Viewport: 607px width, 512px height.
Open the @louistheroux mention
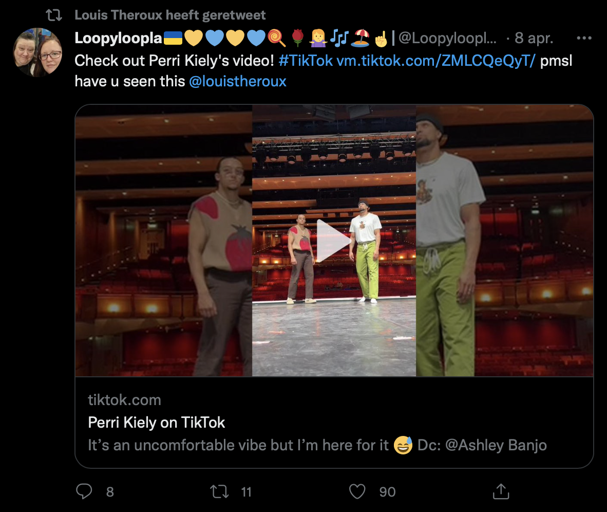tap(238, 81)
